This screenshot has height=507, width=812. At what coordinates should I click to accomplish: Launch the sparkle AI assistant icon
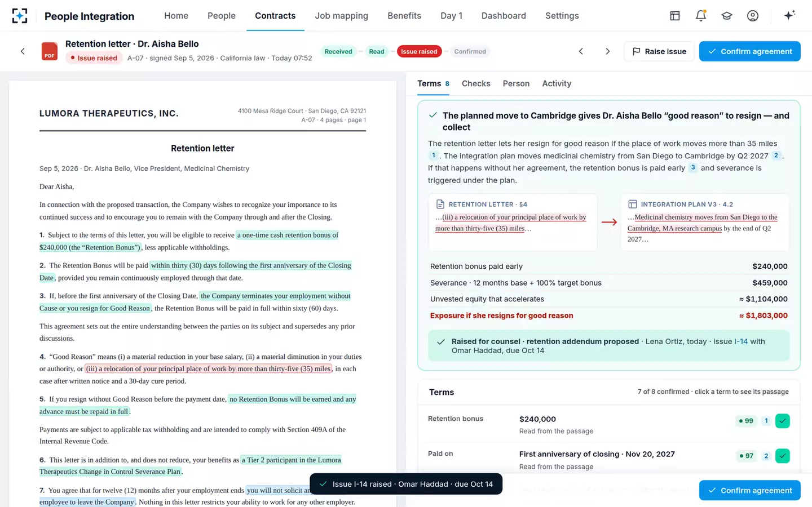pos(789,15)
